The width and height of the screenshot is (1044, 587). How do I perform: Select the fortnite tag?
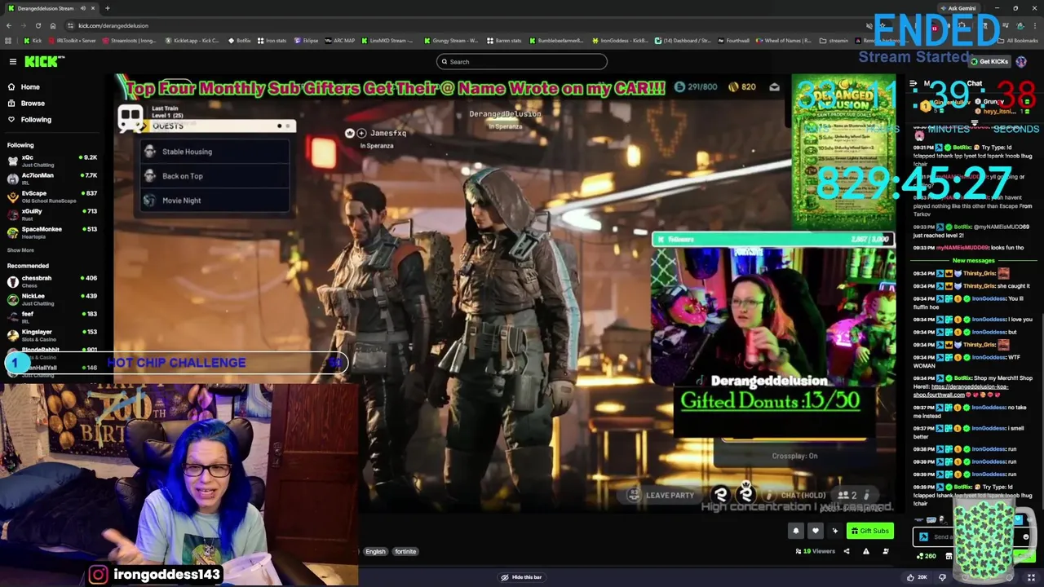405,551
